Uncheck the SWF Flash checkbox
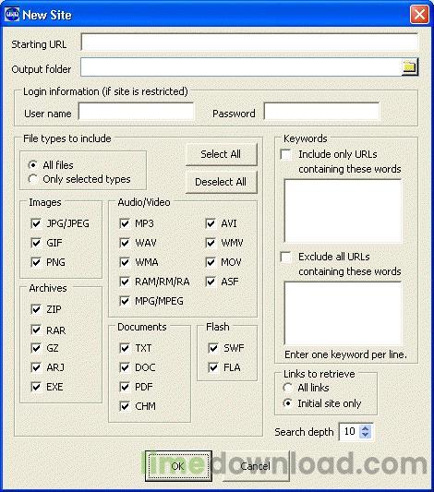The image size is (434, 492). tap(213, 348)
